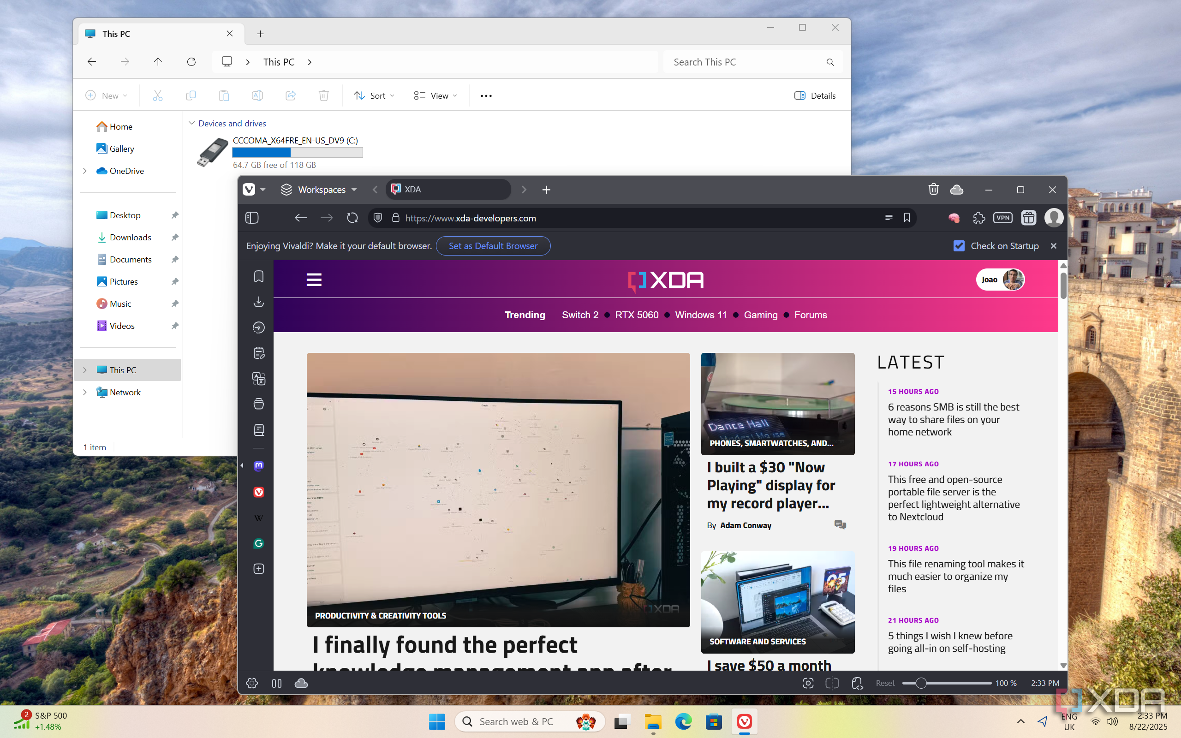Click Set as Default Browser button
Screen dimensions: 1181x738
click(493, 246)
